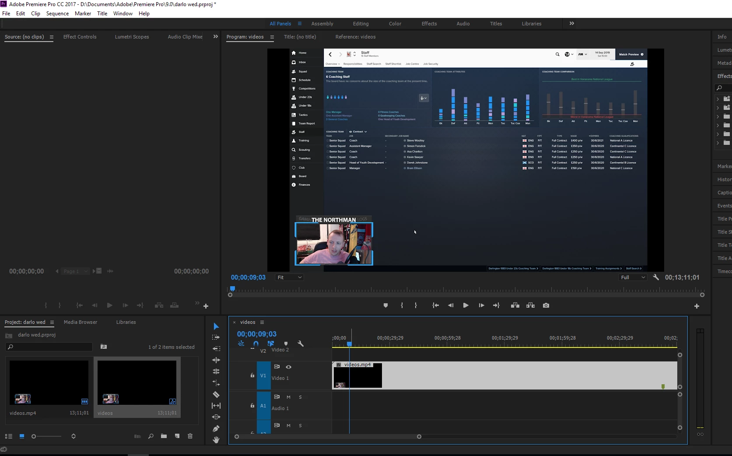732x456 pixels.
Task: Click Mark Out in Program Monitor
Action: pos(416,305)
